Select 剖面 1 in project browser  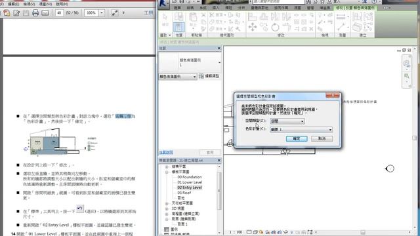coord(182,224)
